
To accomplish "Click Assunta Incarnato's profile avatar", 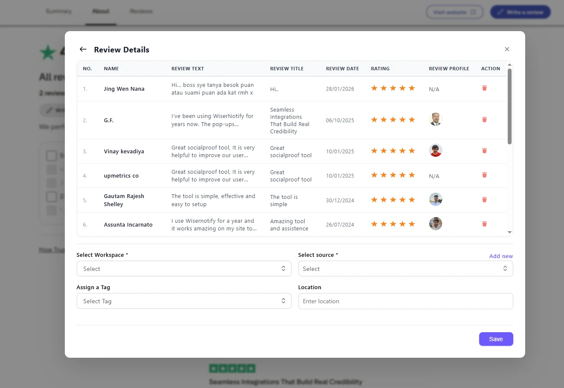I will (435, 224).
